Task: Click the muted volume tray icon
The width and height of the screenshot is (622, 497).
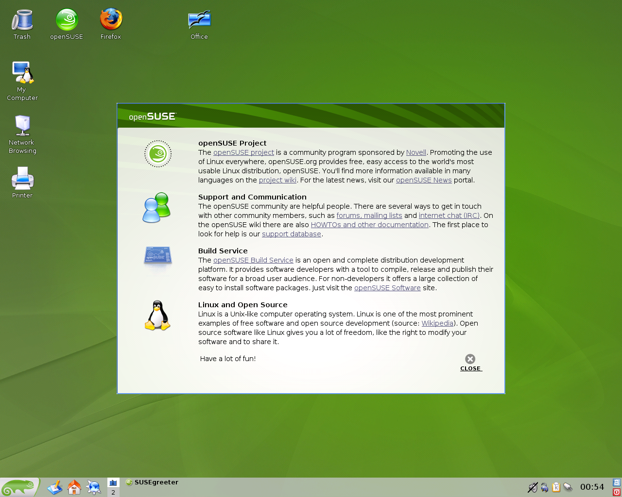Action: pyautogui.click(x=533, y=487)
